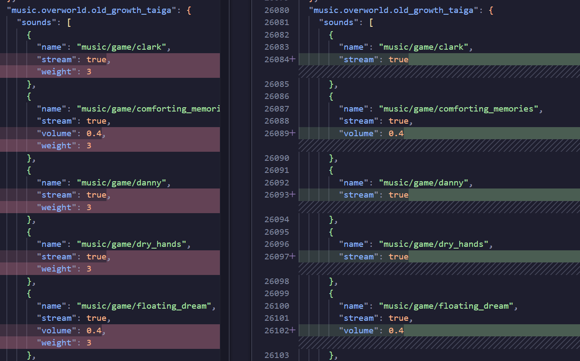Select line number 26099 in the gutter
Screen dimensions: 580x361
point(277,294)
